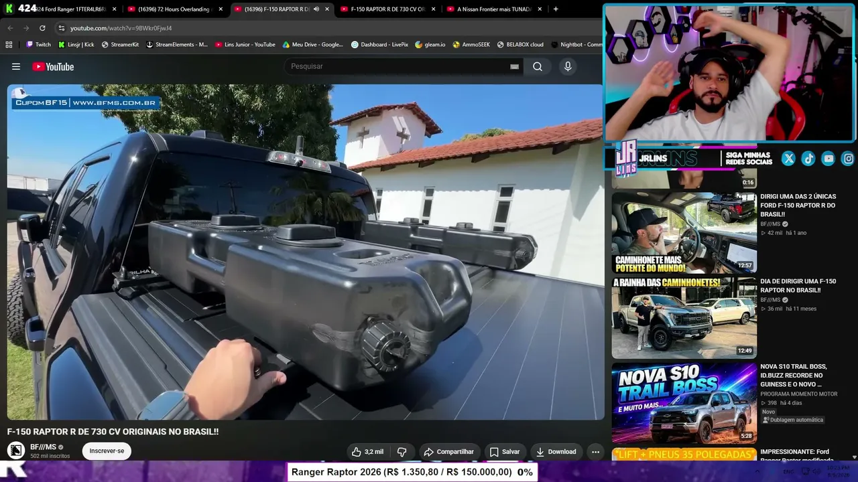
Task: Open the AmmoSEEK bookmark
Action: coord(471,44)
